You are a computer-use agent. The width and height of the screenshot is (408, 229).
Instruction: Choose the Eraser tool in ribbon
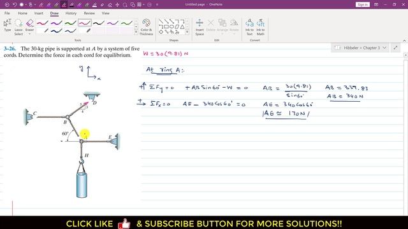(x=30, y=25)
